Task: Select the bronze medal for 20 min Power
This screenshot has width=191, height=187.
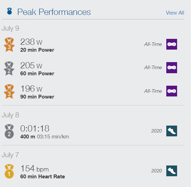Action: [9, 45]
